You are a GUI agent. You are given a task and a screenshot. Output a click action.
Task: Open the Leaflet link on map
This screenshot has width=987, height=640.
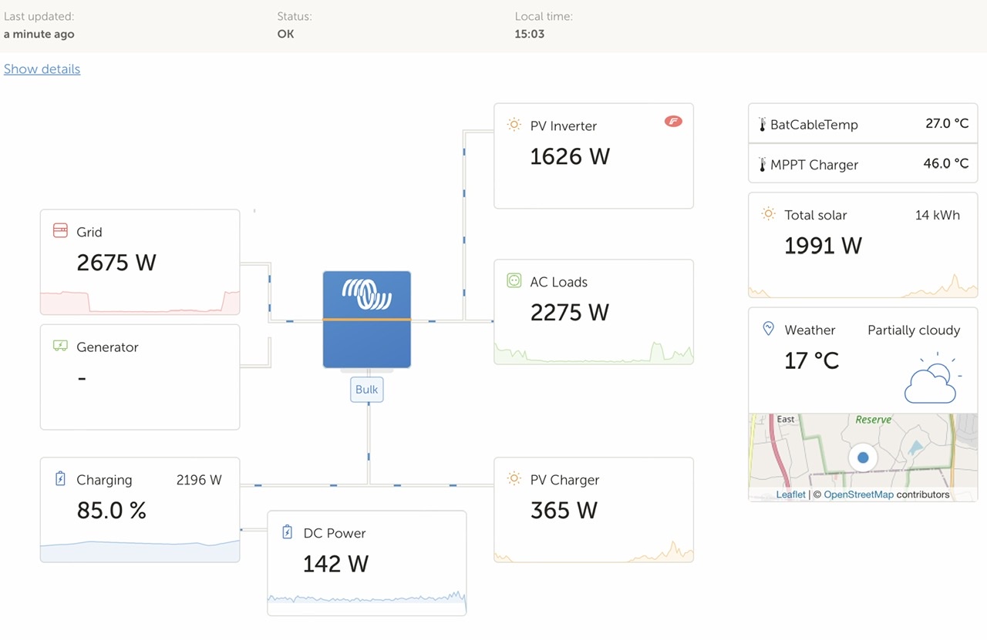coord(790,494)
